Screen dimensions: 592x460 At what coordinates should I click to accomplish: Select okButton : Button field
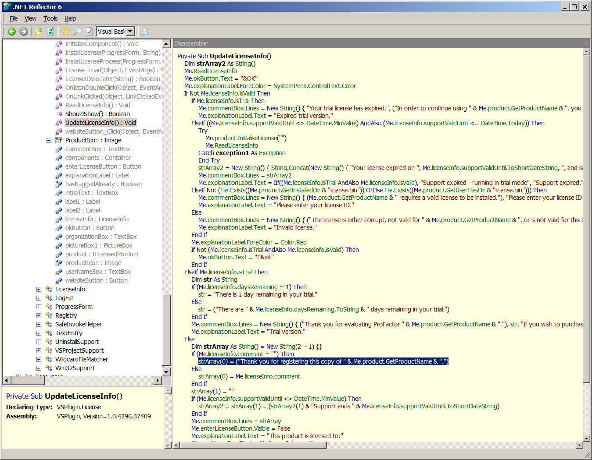(x=90, y=228)
